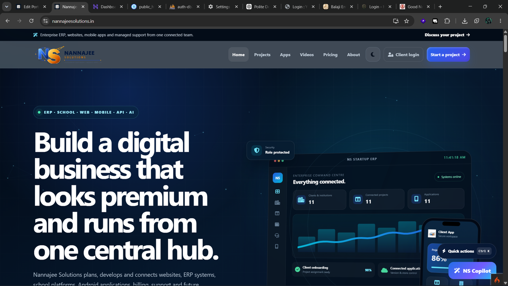The width and height of the screenshot is (508, 286).
Task: Click the Connected applications cloud icon
Action: 384,270
